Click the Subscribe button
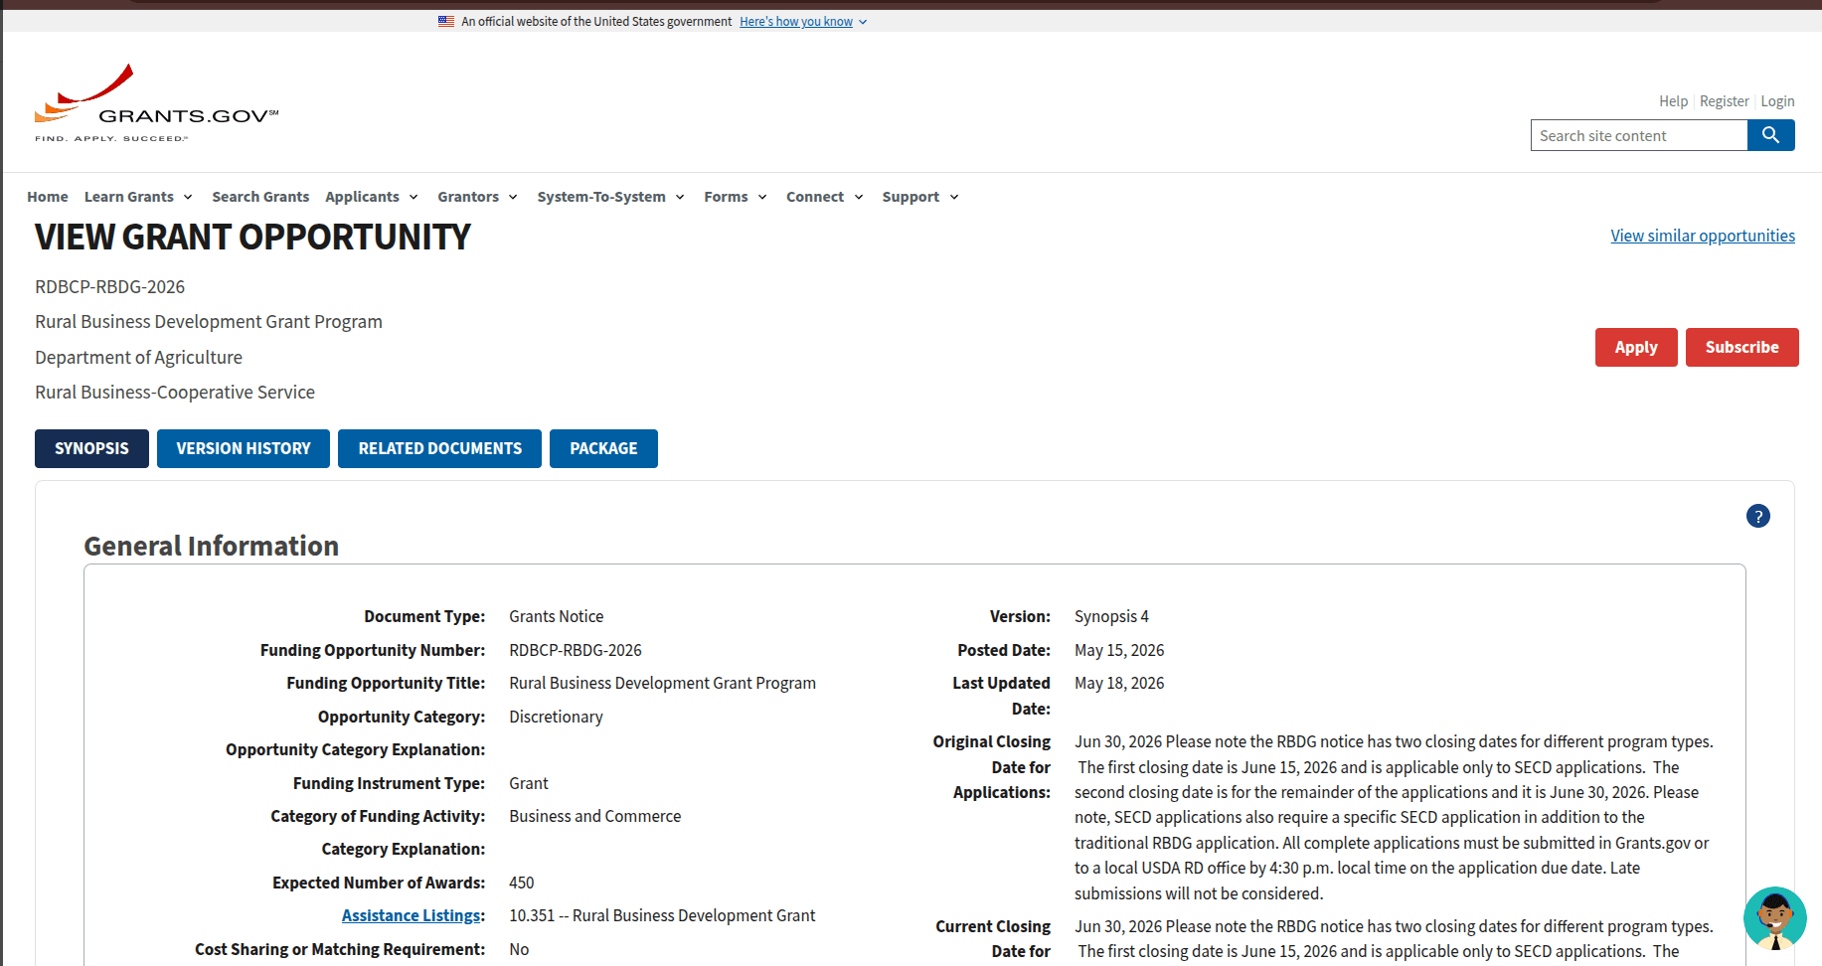Screen dimensions: 1822x966 click(1741, 347)
